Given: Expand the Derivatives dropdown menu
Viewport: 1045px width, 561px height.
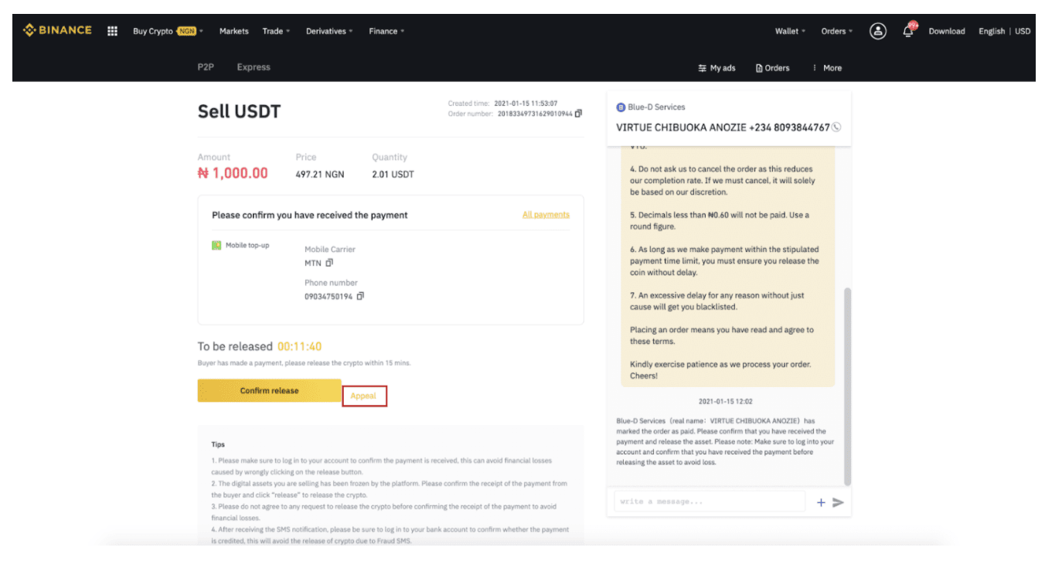Looking at the screenshot, I should point(329,31).
